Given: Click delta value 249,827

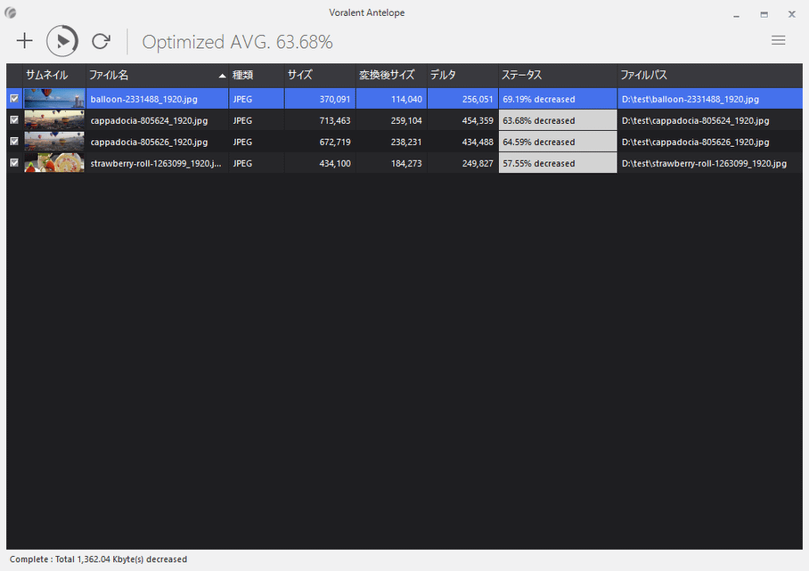Looking at the screenshot, I should [478, 164].
